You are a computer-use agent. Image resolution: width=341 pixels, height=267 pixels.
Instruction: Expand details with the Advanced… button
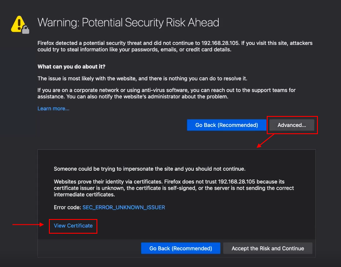pos(292,125)
